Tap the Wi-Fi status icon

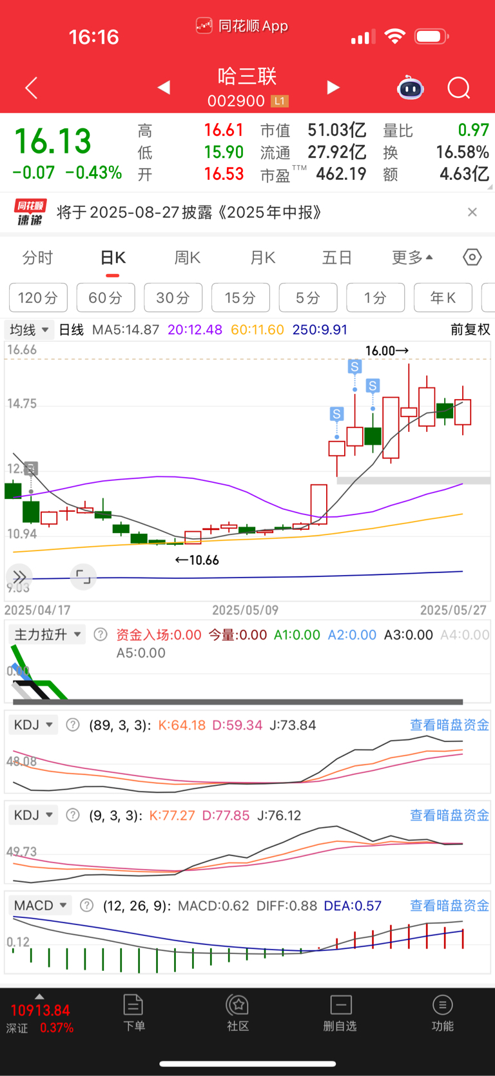click(x=394, y=36)
